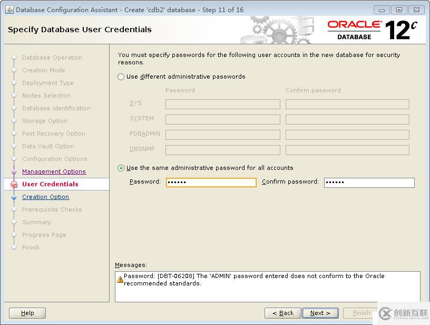Click the SYSTEM account label
This screenshot has height=325, width=430.
point(142,118)
